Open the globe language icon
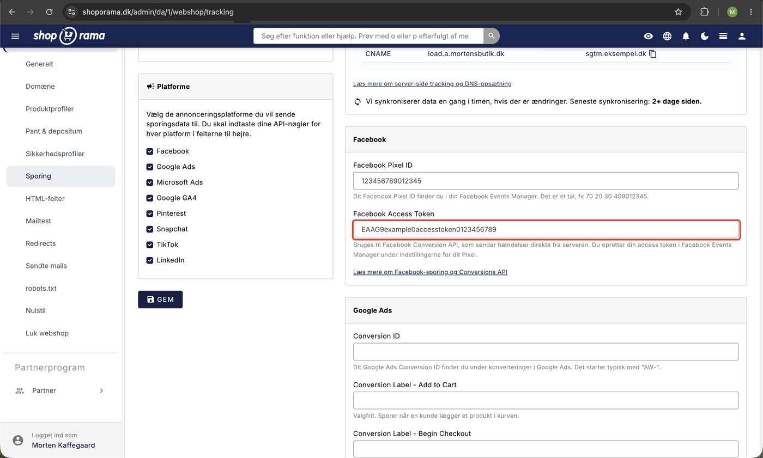Image resolution: width=763 pixels, height=458 pixels. point(667,36)
